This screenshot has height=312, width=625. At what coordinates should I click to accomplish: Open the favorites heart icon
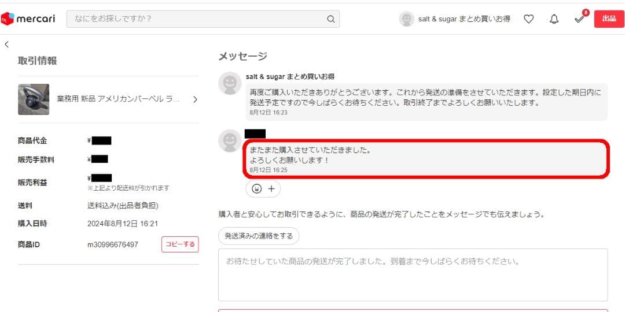(x=528, y=19)
